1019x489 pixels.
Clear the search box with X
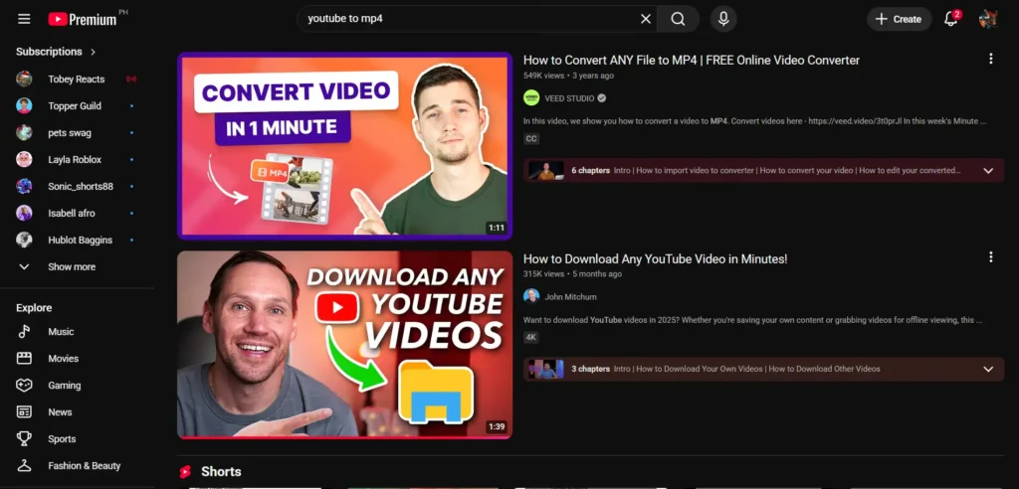pyautogui.click(x=645, y=19)
